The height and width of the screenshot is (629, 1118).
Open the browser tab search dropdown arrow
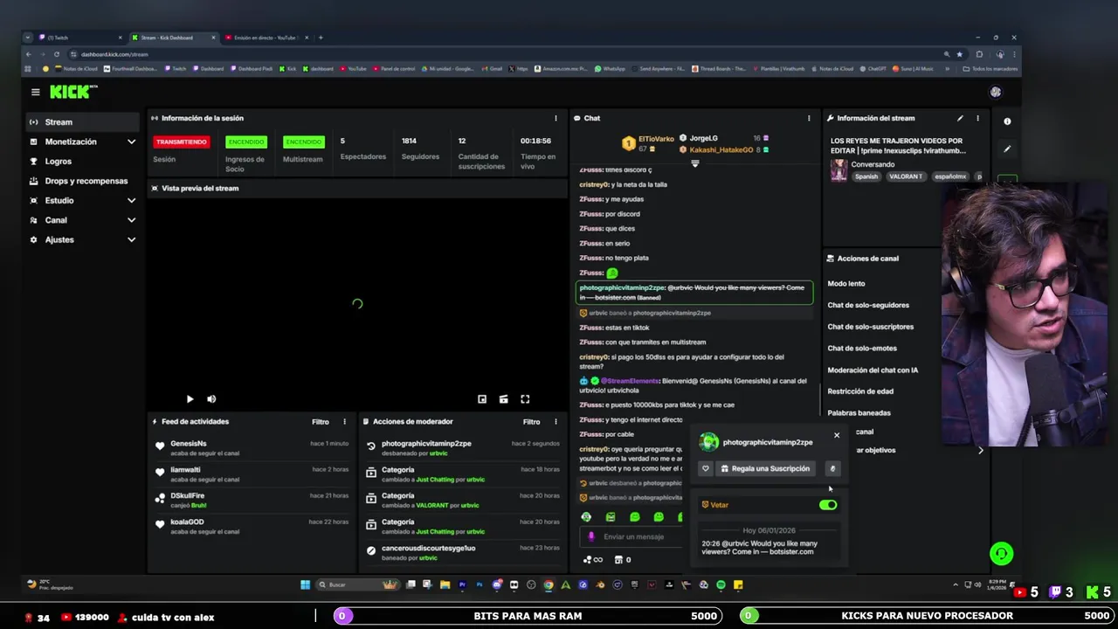click(x=28, y=38)
